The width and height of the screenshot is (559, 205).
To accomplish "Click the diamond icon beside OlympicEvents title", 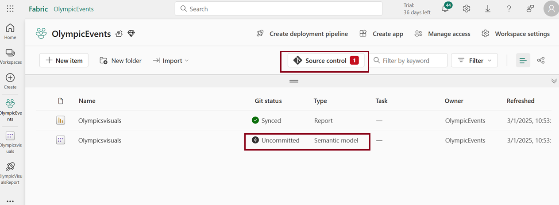I will point(131,34).
